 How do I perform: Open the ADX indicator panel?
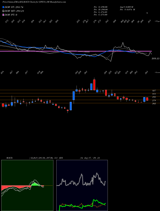pos(82,185)
